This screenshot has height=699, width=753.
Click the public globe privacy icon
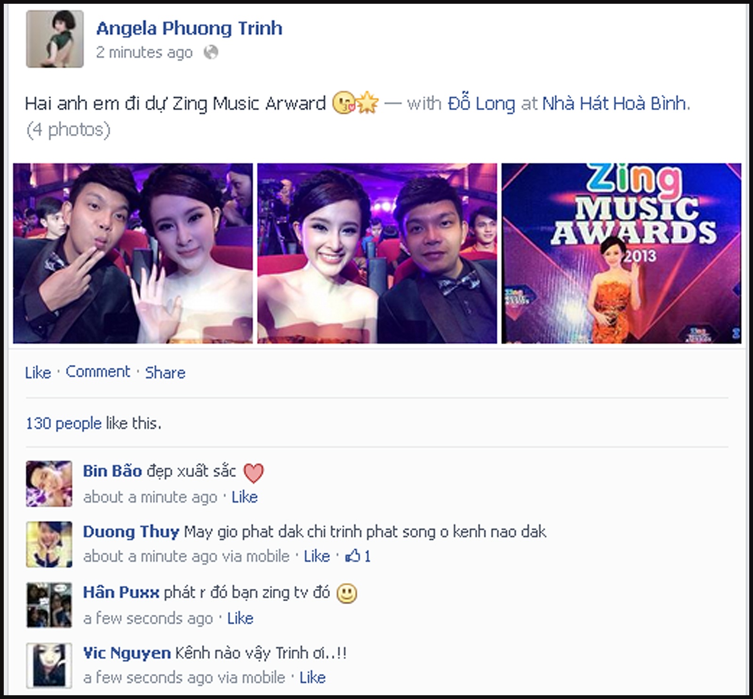tap(211, 52)
